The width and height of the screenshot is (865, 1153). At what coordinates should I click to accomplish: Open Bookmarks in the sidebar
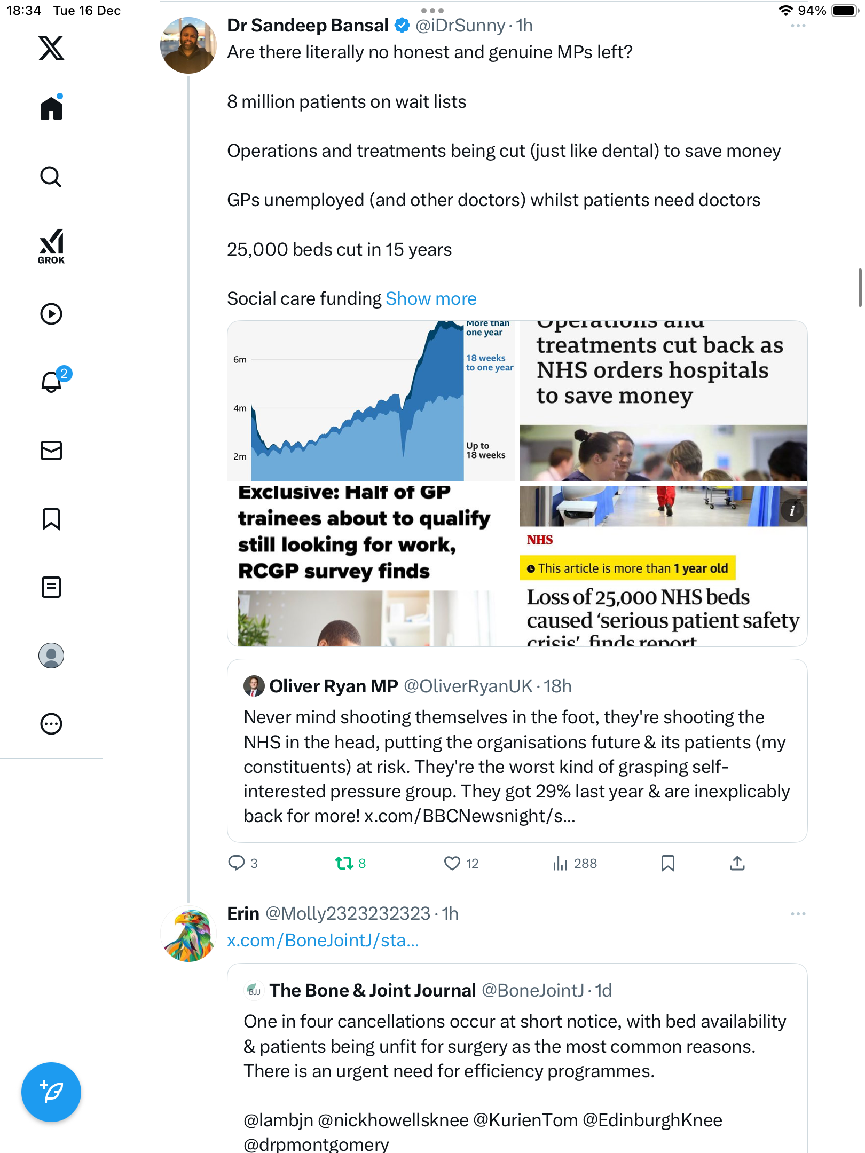click(x=51, y=519)
